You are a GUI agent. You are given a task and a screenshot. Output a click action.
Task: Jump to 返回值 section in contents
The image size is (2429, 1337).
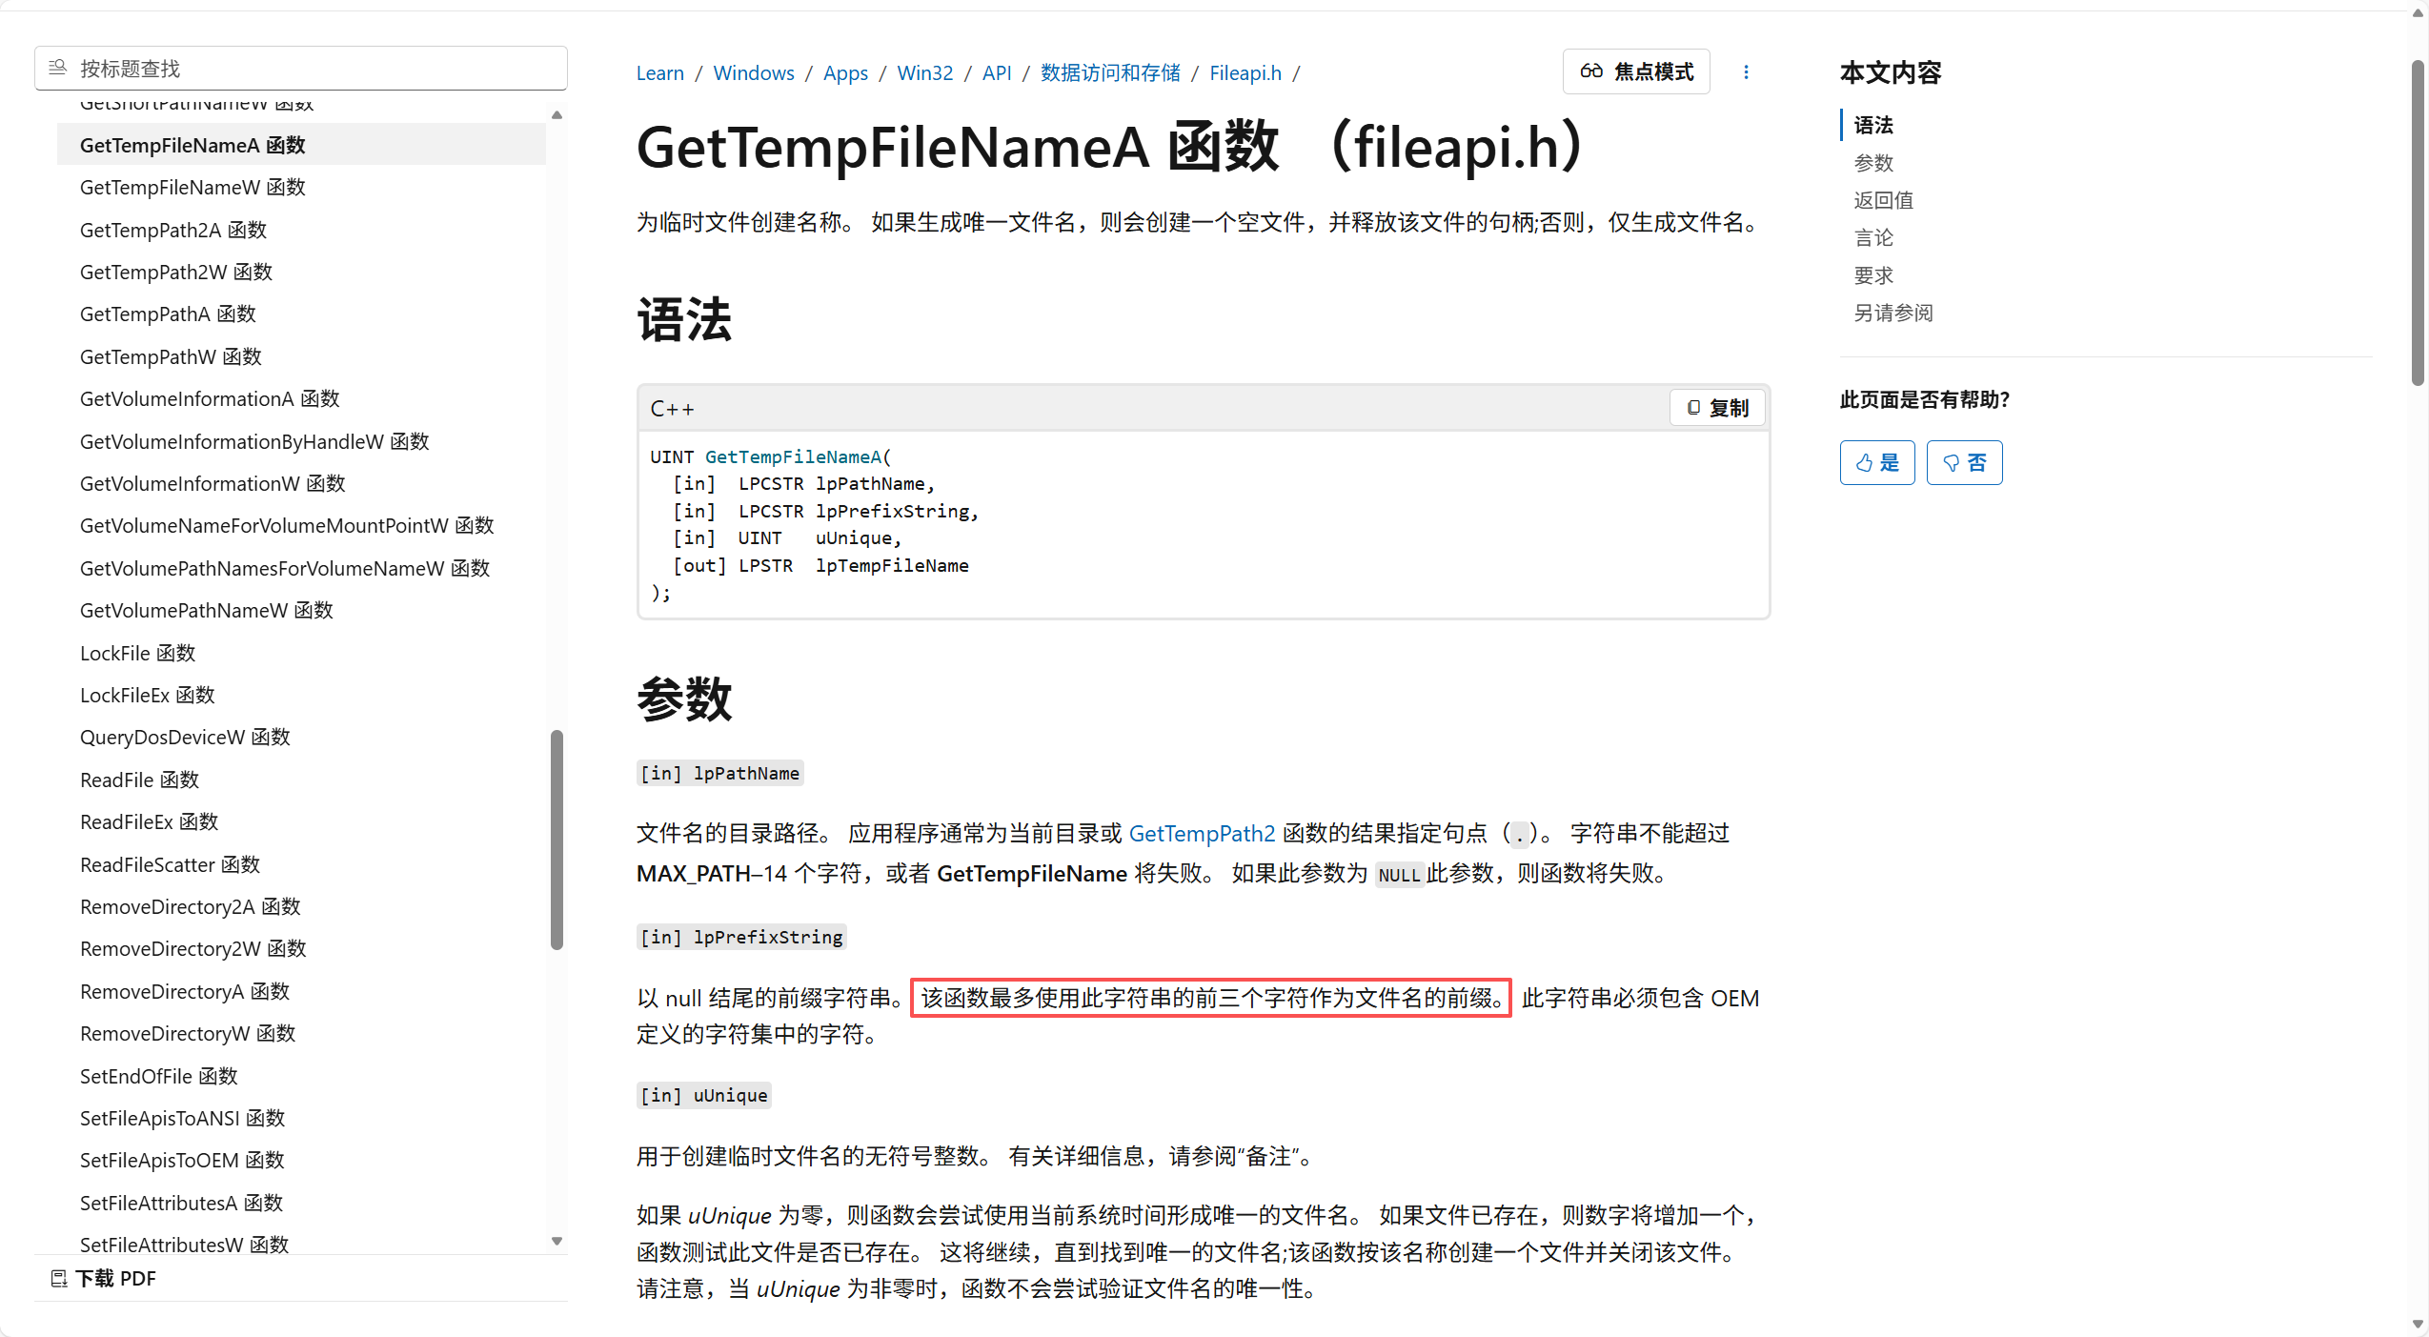click(1882, 200)
